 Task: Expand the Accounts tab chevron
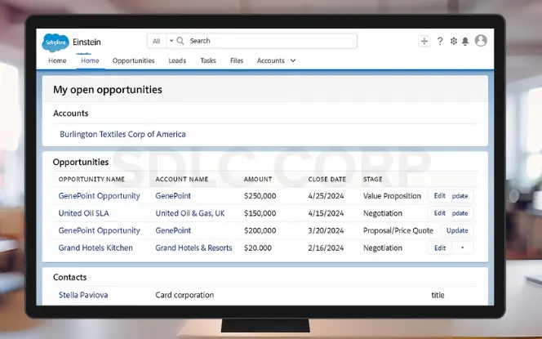(x=293, y=60)
